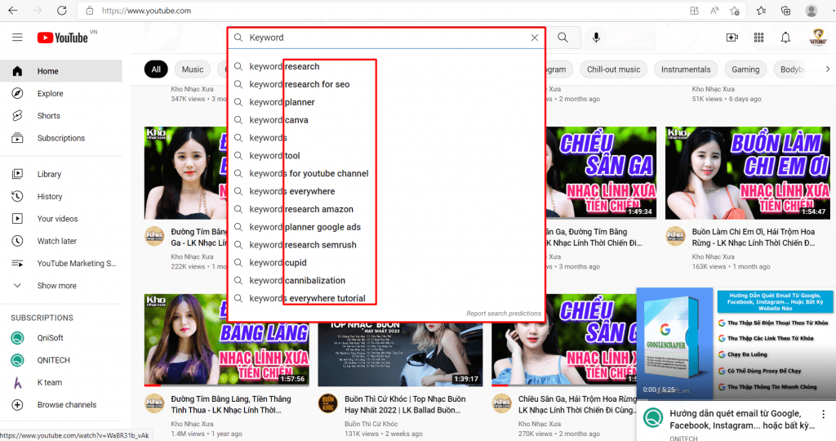836x441 pixels.
Task: Open YouTube Marketing playlist in sidebar
Action: pos(60,264)
